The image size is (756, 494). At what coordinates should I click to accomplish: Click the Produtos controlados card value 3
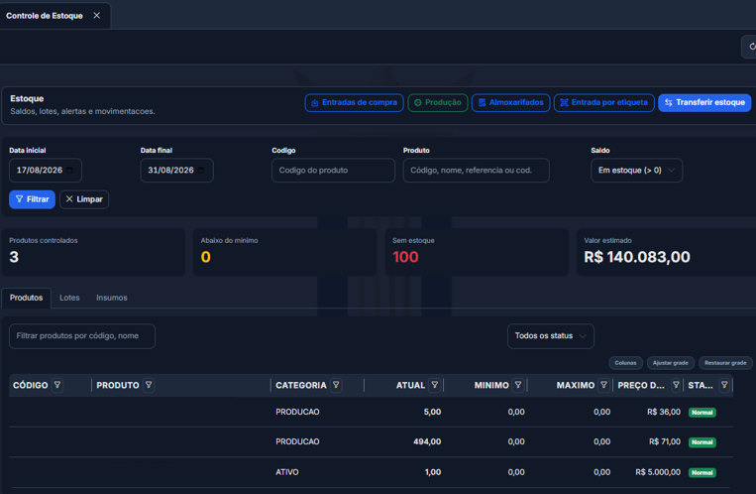click(14, 257)
